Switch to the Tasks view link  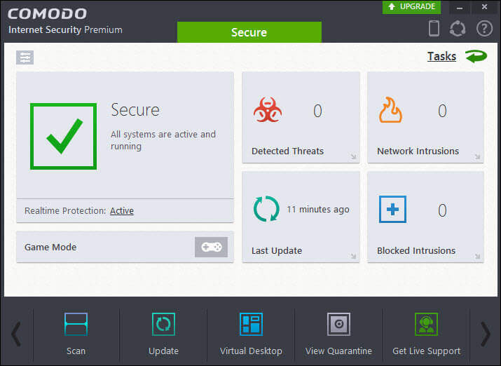pos(441,56)
